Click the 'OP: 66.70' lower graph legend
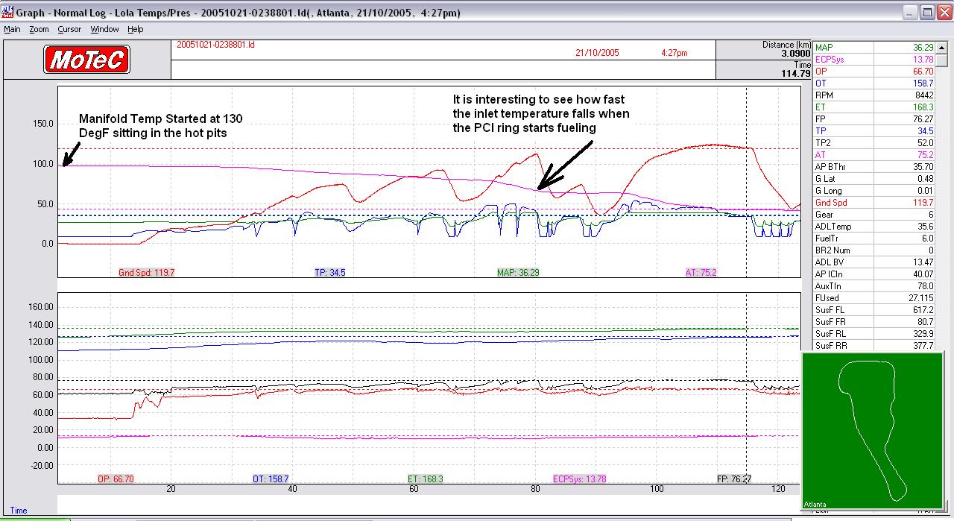This screenshot has height=521, width=954. [x=116, y=479]
